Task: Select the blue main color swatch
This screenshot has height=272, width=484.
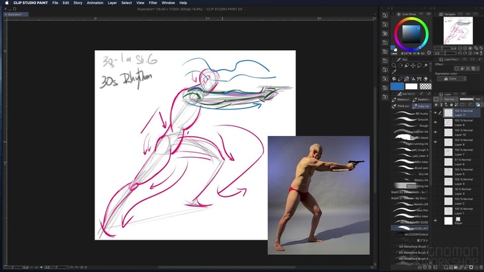Action: click(397, 86)
